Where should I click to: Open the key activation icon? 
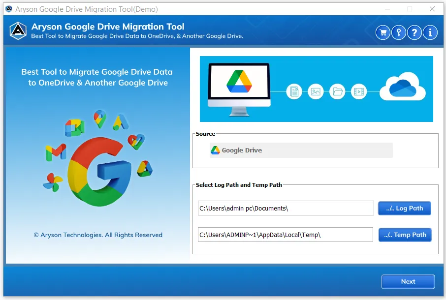(399, 32)
